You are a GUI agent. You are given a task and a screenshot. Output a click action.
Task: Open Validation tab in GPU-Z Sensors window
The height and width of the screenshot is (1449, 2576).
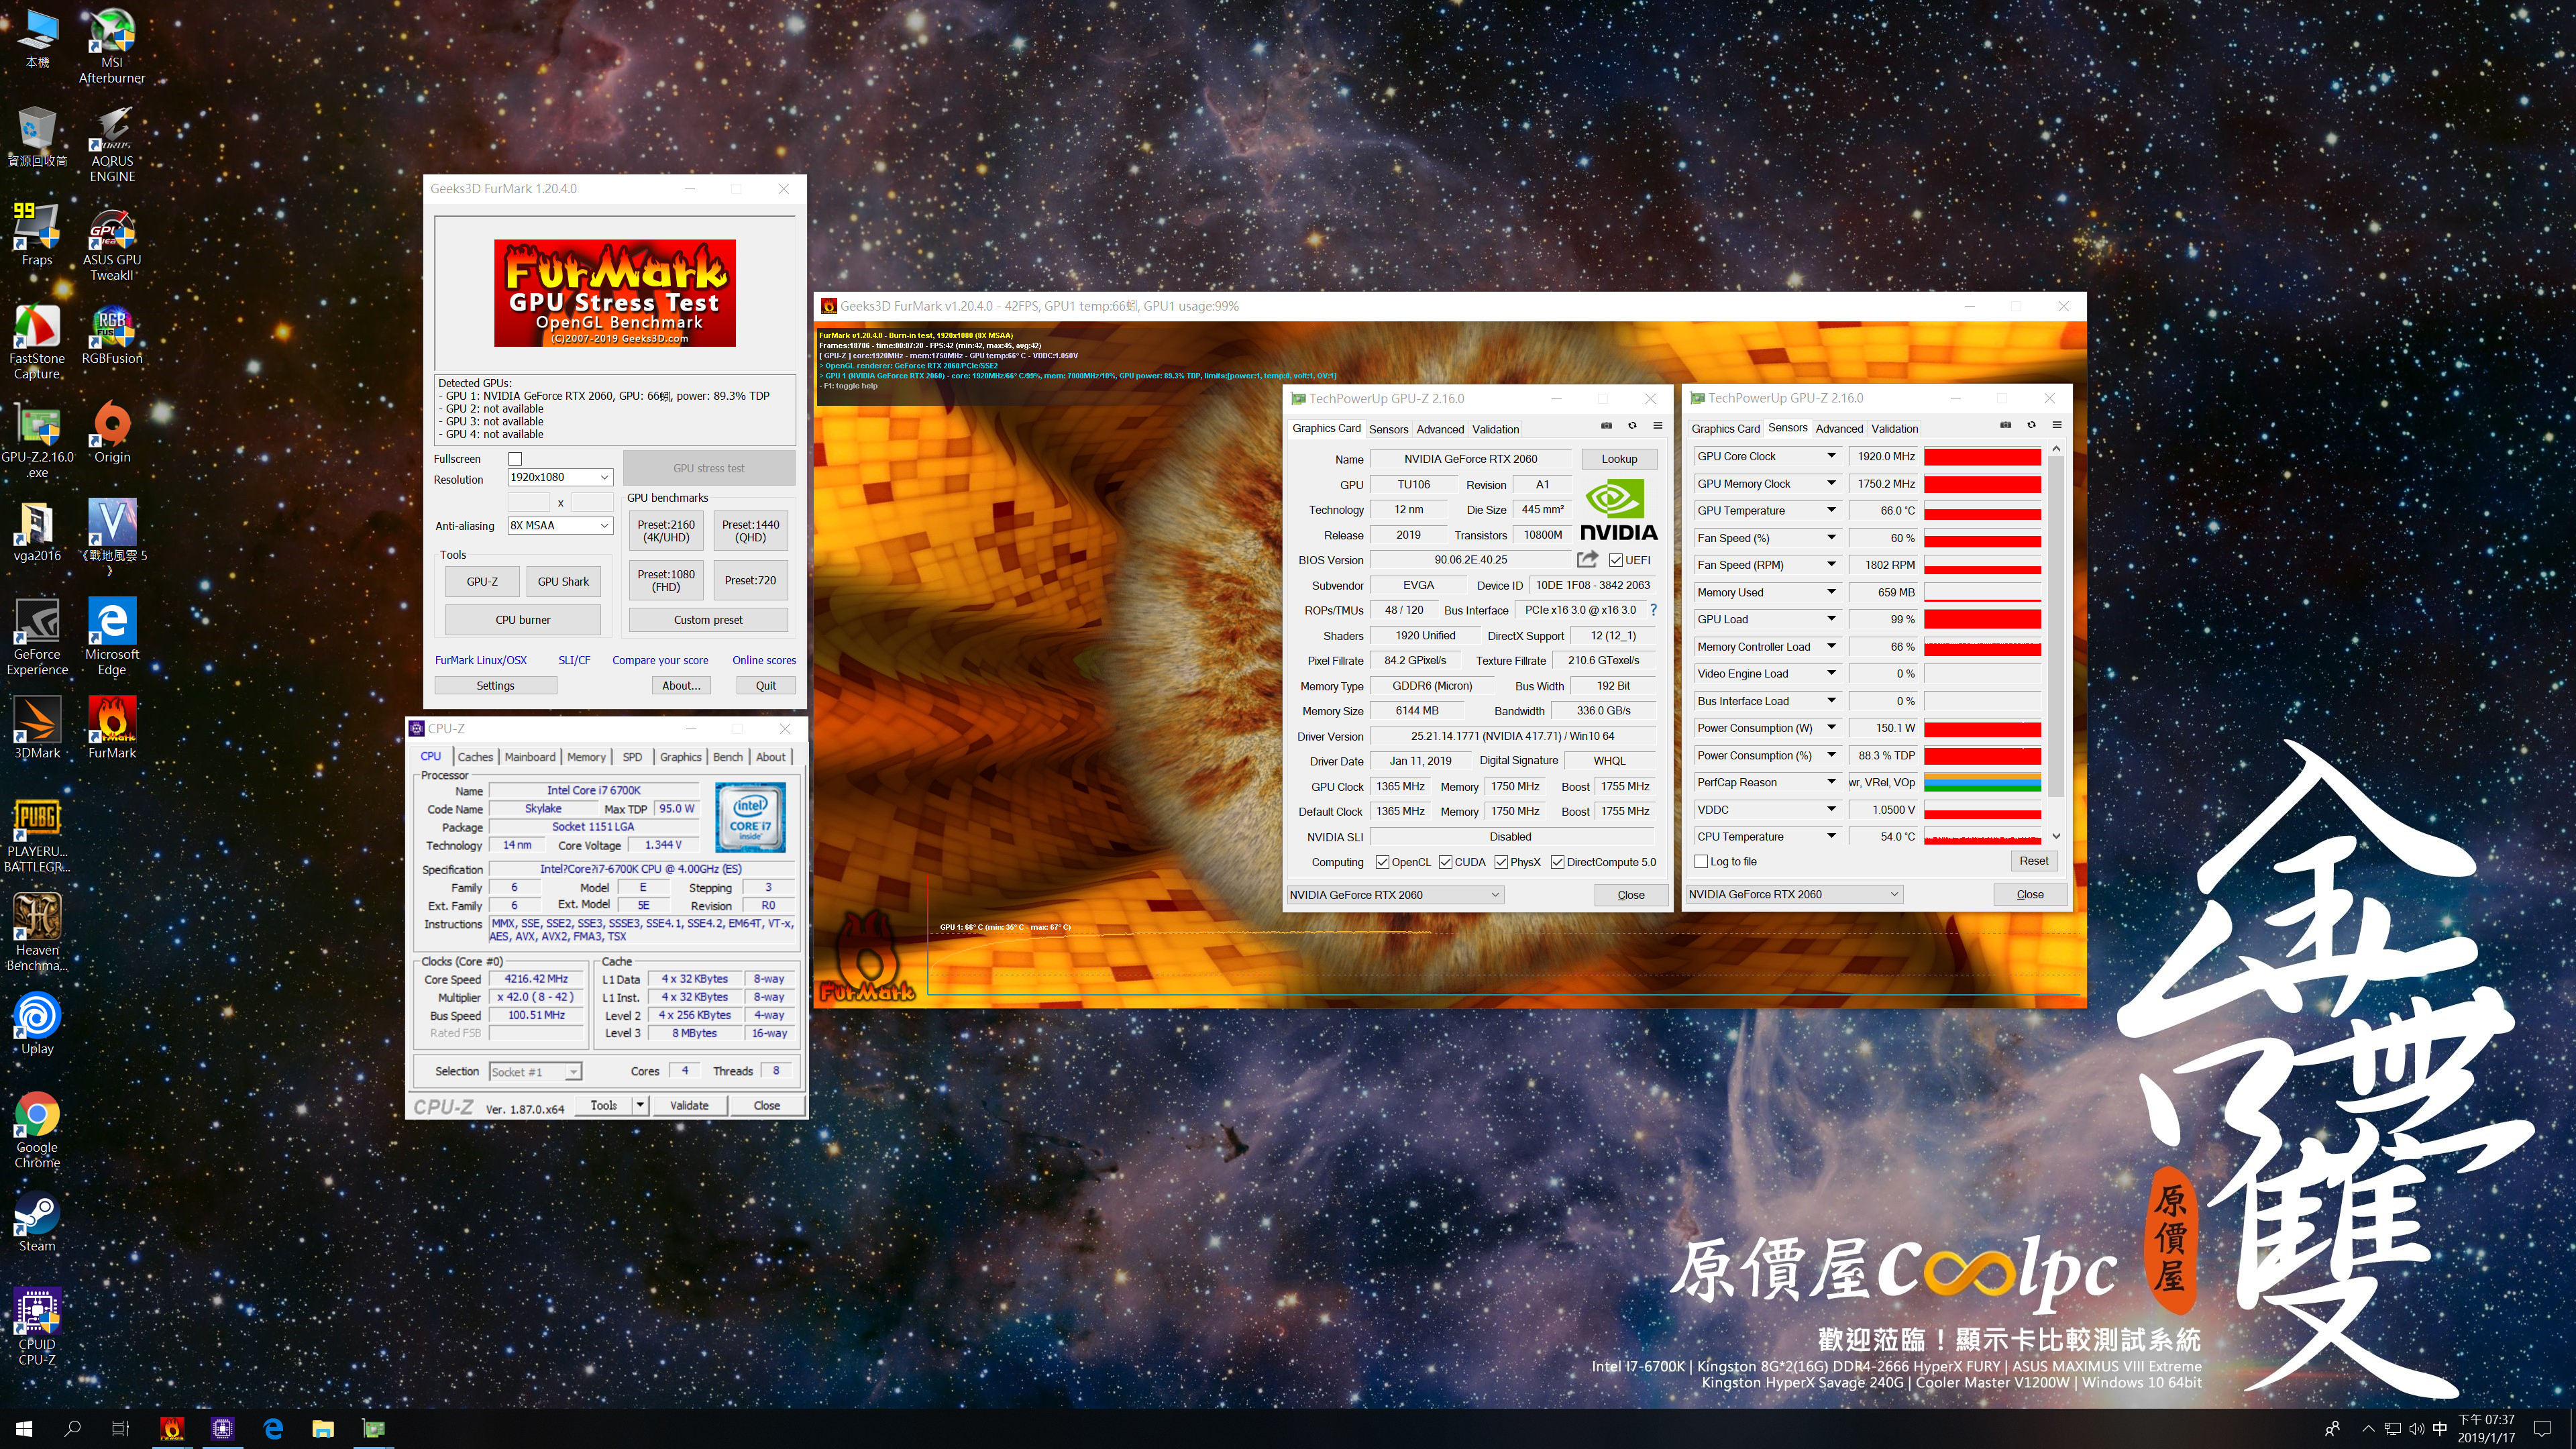click(1894, 428)
